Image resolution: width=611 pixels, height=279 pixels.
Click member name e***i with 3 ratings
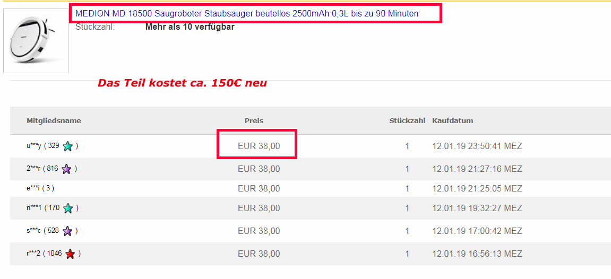pos(33,188)
